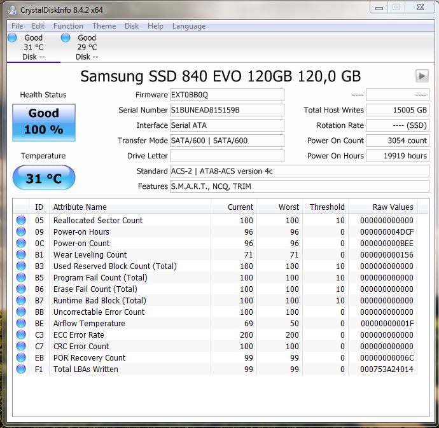Click the Power On Count value 3054 count

pos(398,141)
